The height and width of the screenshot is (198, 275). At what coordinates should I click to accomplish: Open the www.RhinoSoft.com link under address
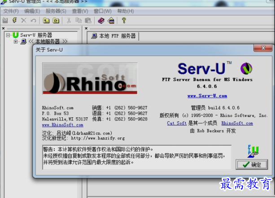tap(63, 125)
